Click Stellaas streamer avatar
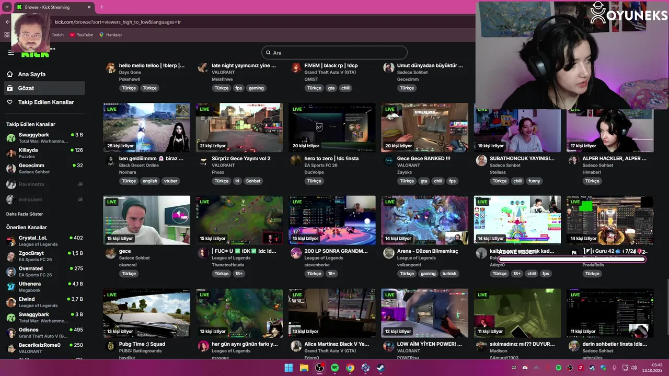Viewport: 669px width, 376px height. coord(481,160)
